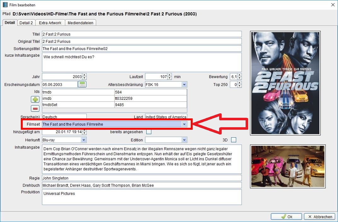Click the imdb value tt0322259 cell
This screenshot has width=338, height=222.
tap(151, 98)
